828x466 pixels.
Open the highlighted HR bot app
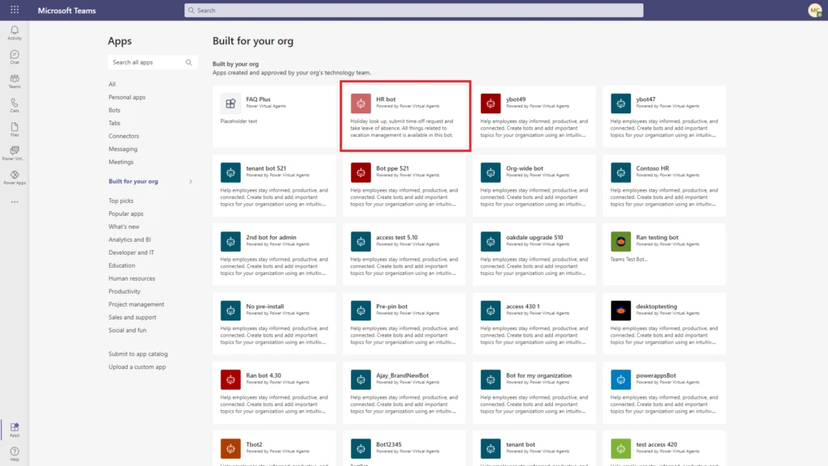pyautogui.click(x=406, y=116)
